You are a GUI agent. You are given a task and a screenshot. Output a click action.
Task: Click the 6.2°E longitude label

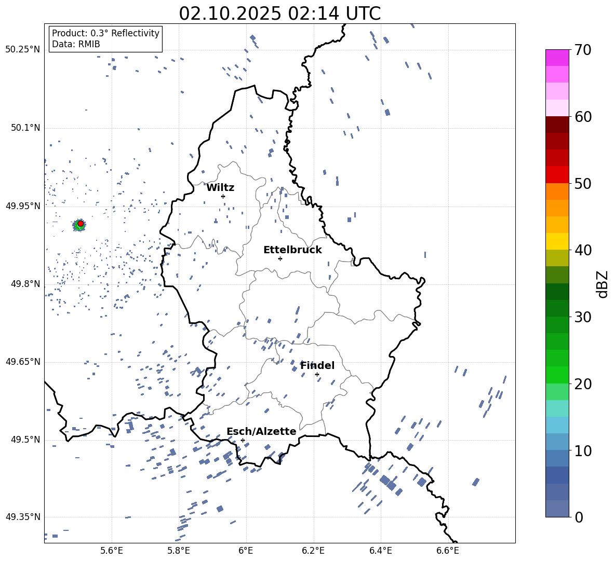[313, 551]
